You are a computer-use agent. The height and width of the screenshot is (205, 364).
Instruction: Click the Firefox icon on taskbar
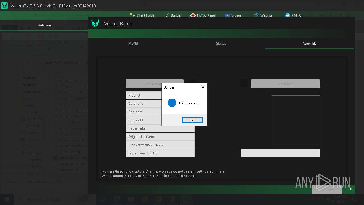(x=144, y=199)
